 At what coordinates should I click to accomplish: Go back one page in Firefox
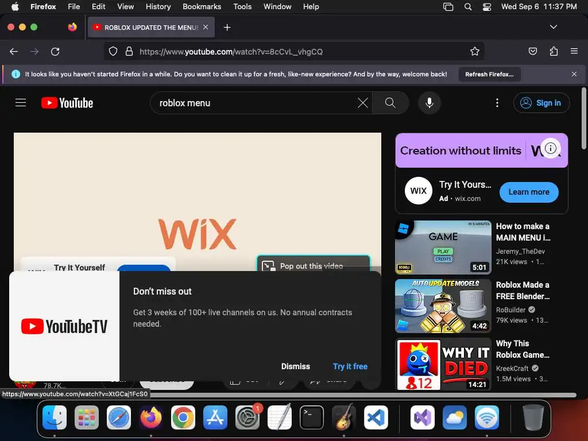point(14,52)
